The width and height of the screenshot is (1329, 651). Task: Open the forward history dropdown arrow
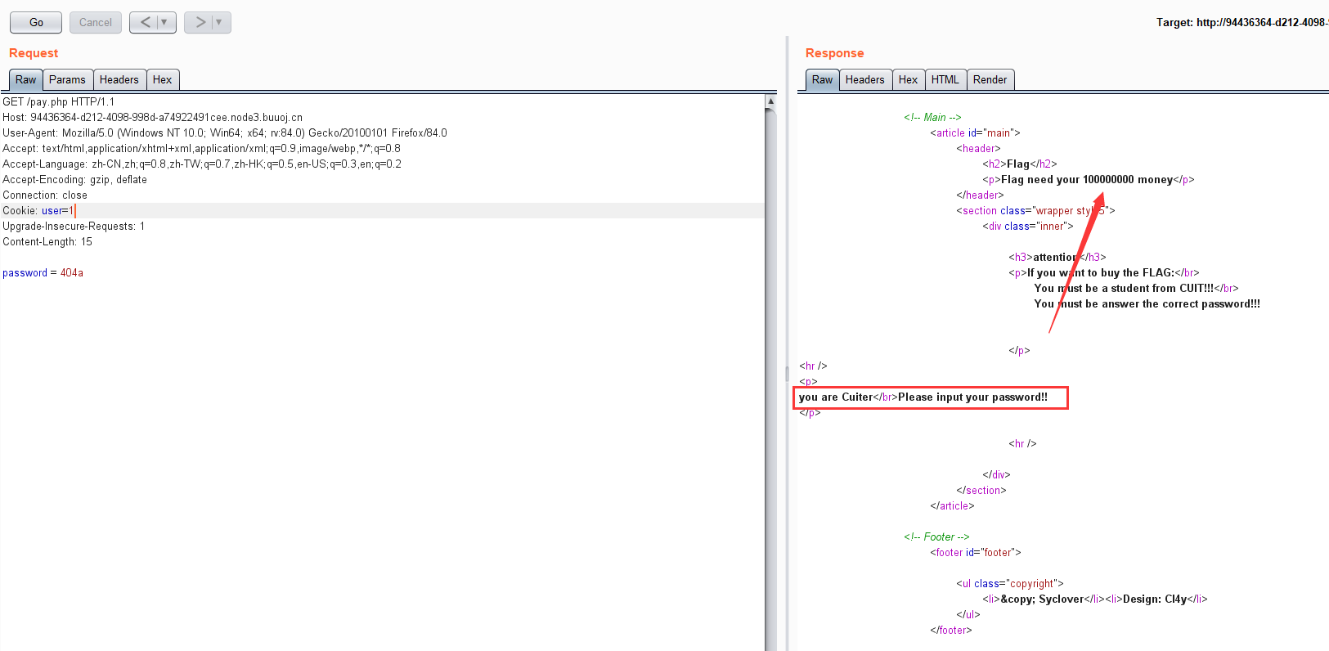coord(220,22)
